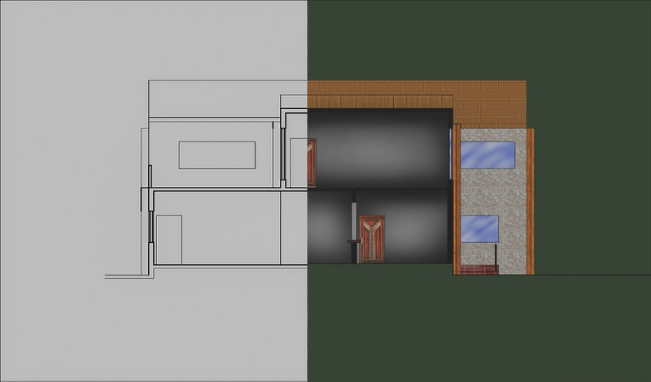Select the partially visible upper-floor wooden door
The height and width of the screenshot is (382, 651).
(x=312, y=163)
